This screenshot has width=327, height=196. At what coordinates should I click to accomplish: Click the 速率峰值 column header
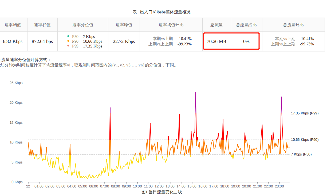coord(124,25)
